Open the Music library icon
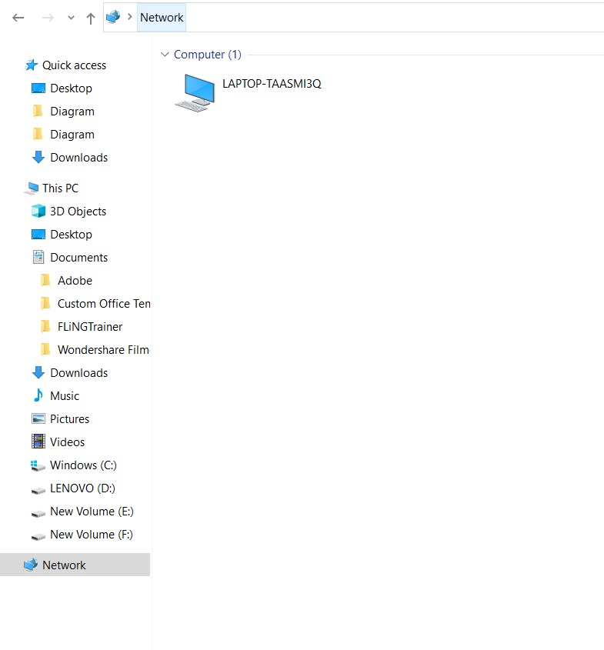 coord(38,396)
